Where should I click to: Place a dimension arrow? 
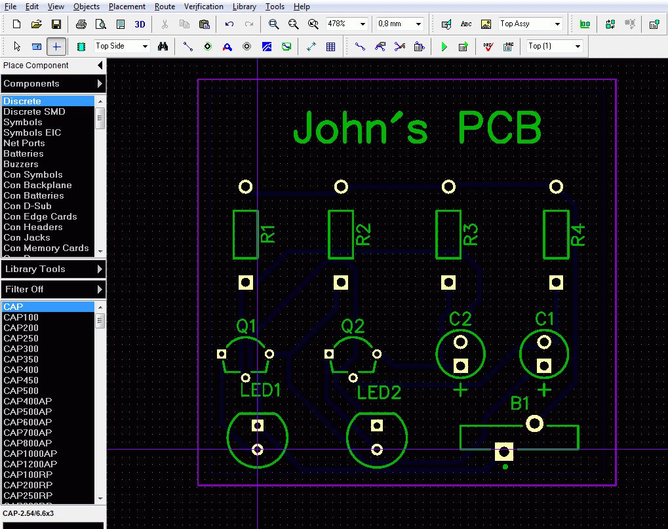311,46
